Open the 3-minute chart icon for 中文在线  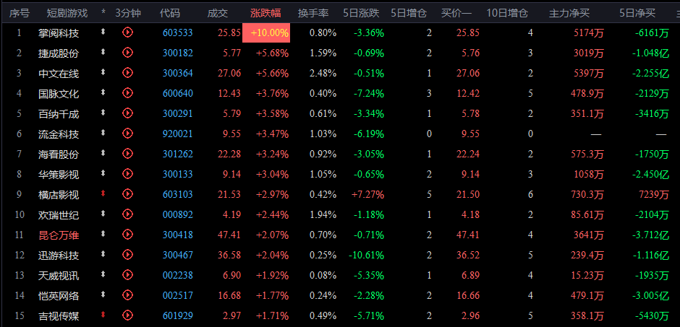tap(127, 73)
